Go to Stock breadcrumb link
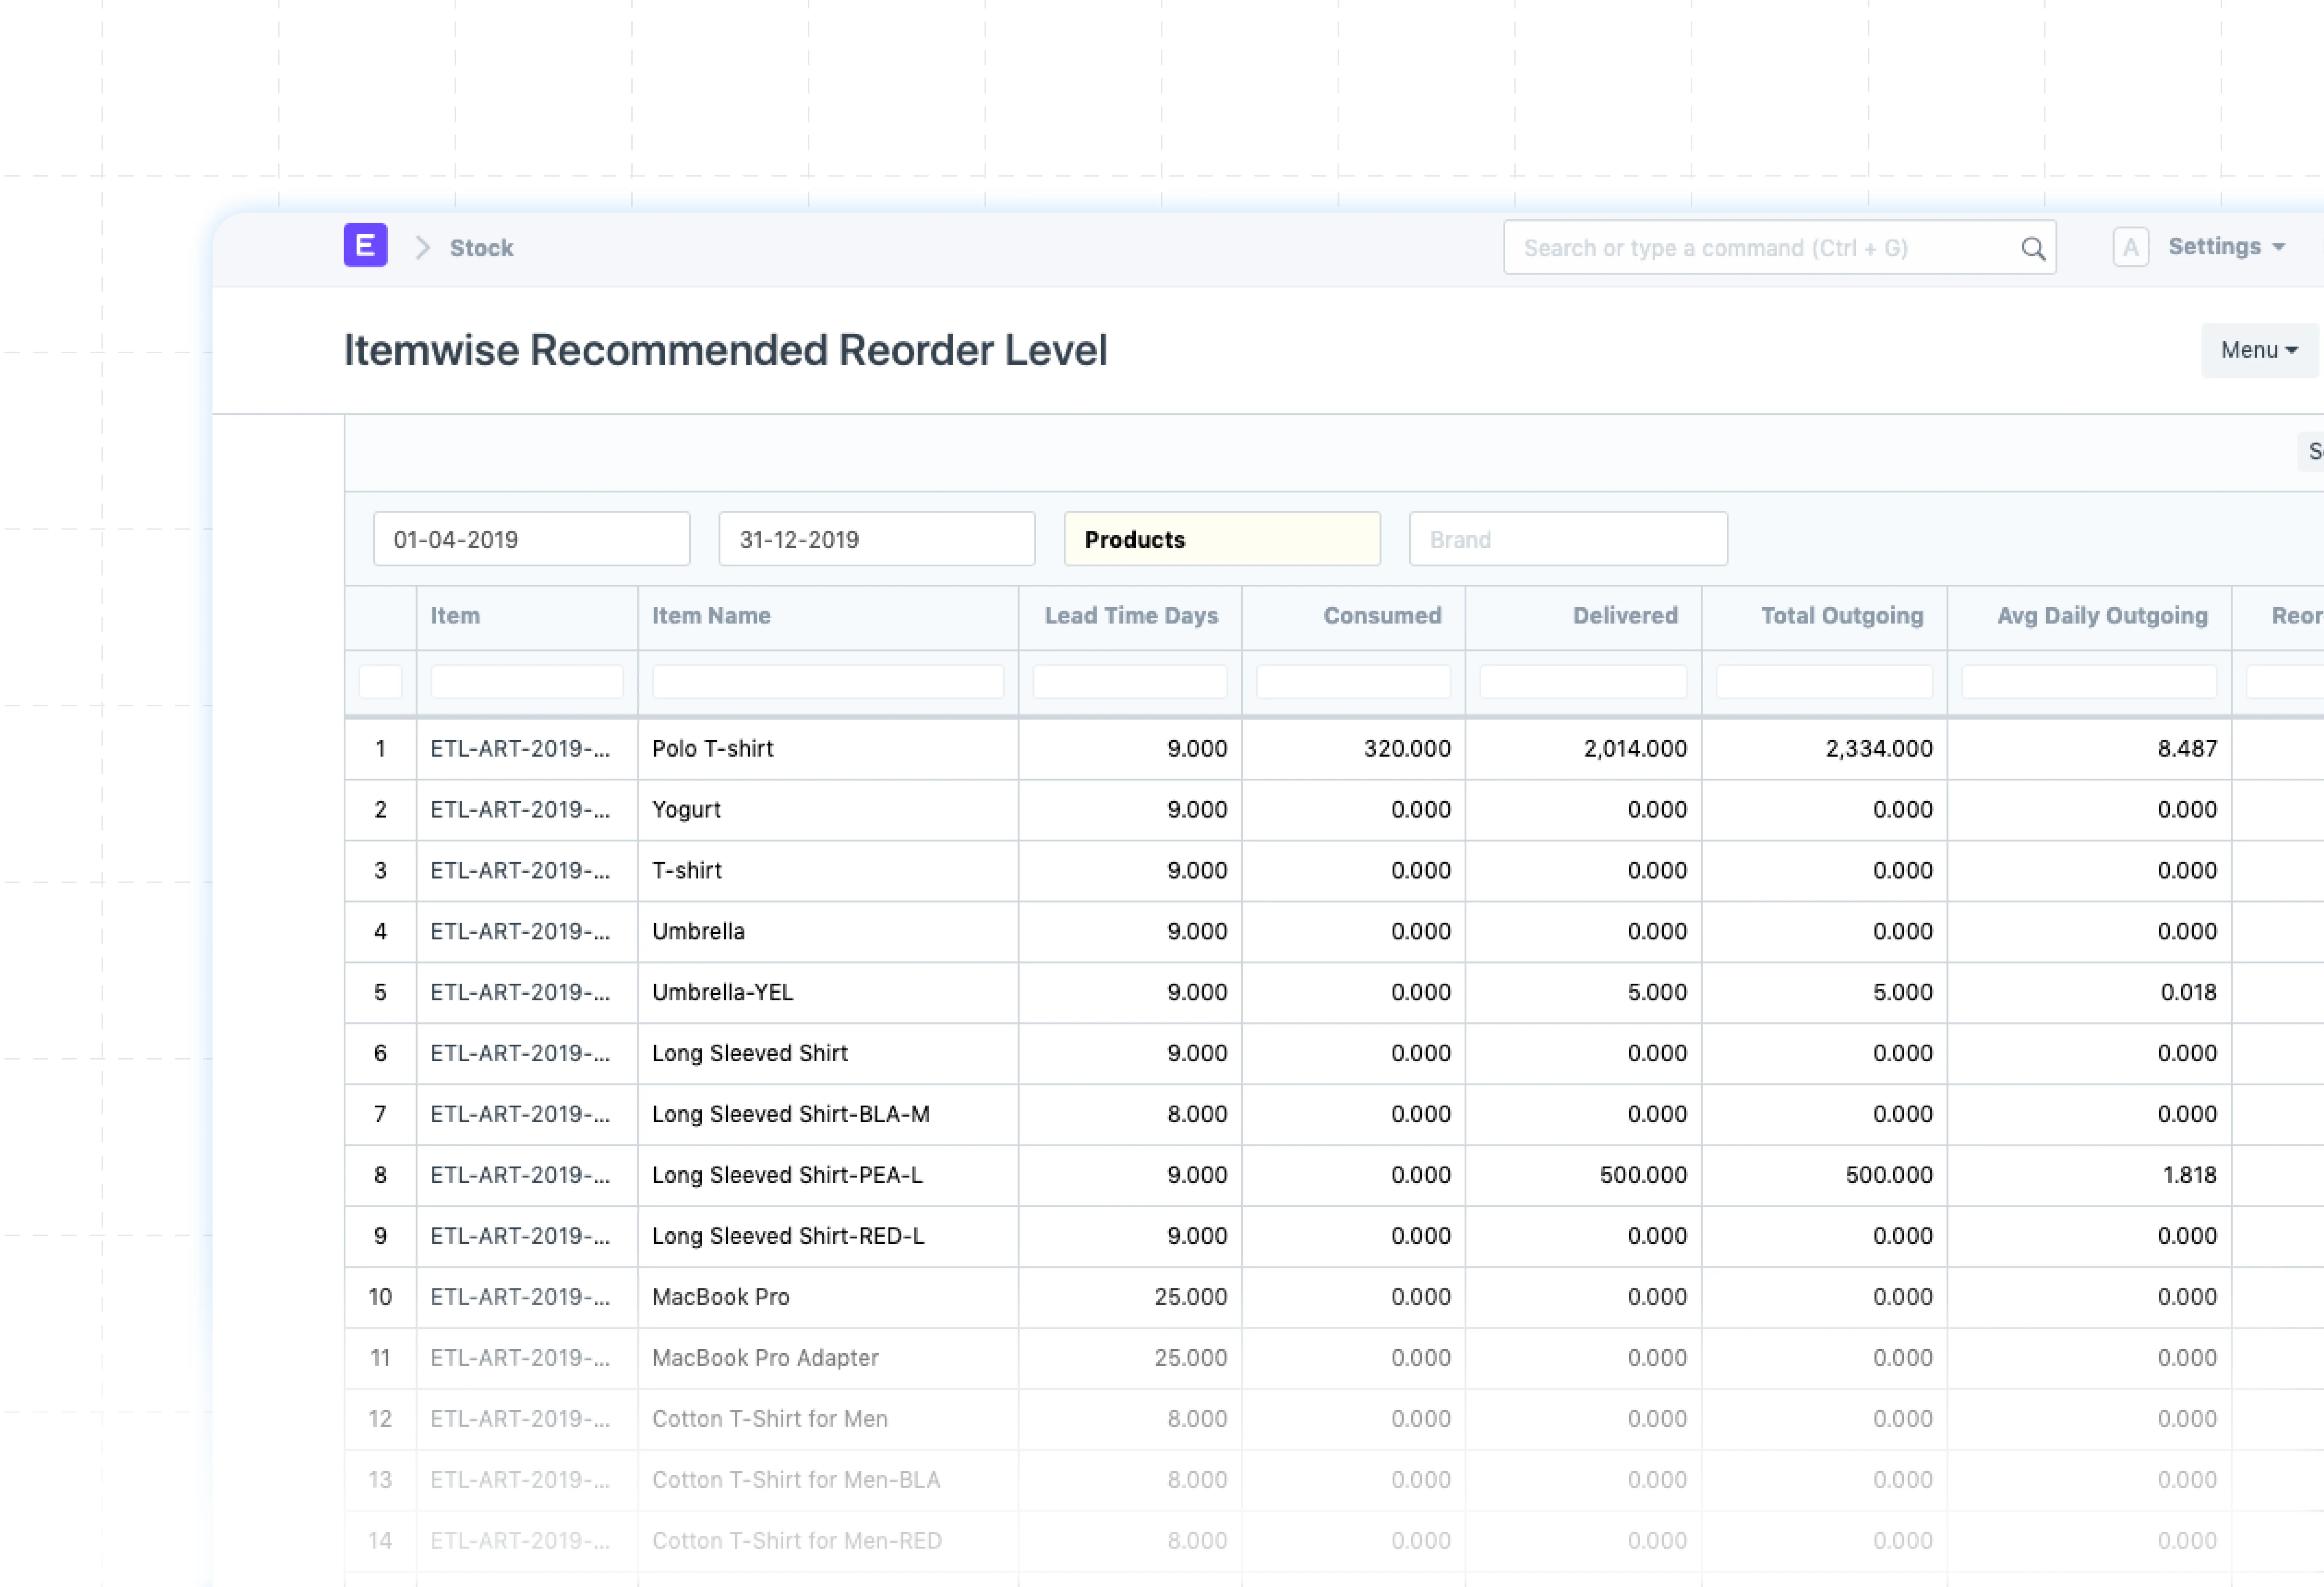2324x1587 pixels. (481, 248)
